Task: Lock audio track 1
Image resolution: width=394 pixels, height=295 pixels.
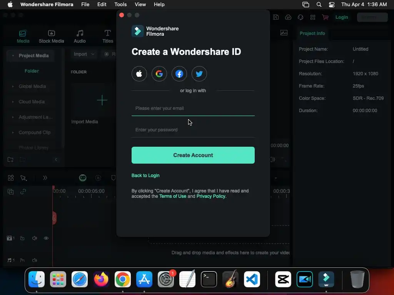Action: (22, 260)
